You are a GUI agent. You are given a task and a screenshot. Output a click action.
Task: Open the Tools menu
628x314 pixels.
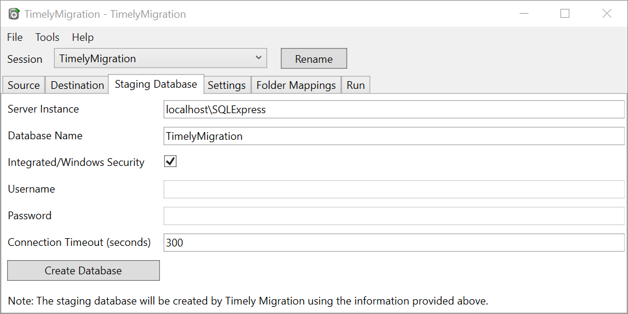pyautogui.click(x=47, y=37)
